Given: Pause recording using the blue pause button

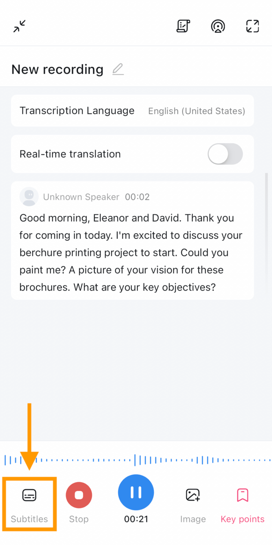Looking at the screenshot, I should point(136,492).
